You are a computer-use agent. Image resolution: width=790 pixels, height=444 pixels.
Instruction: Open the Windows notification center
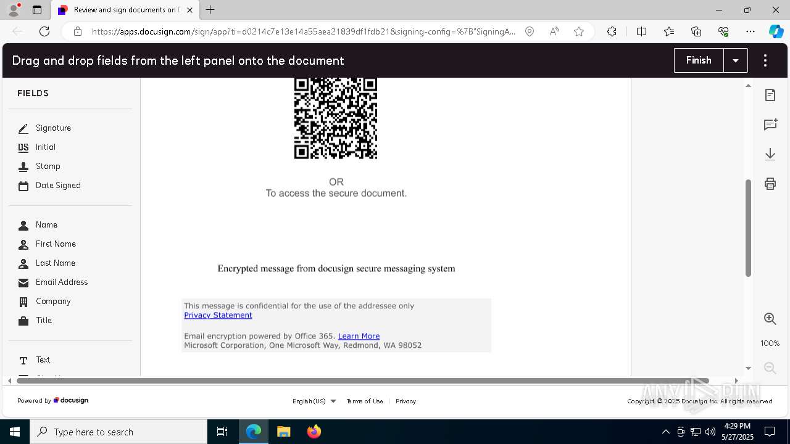click(770, 432)
